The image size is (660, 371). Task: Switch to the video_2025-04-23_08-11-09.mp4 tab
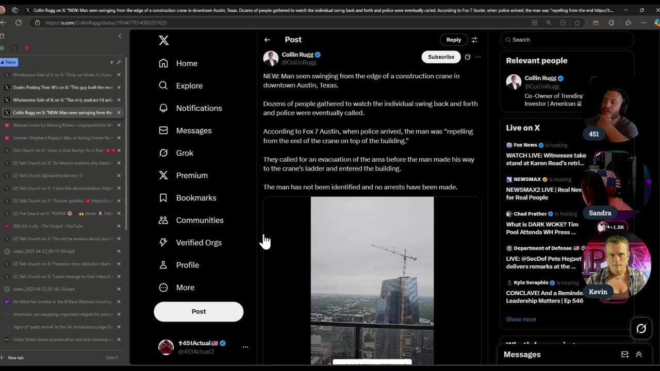63,251
